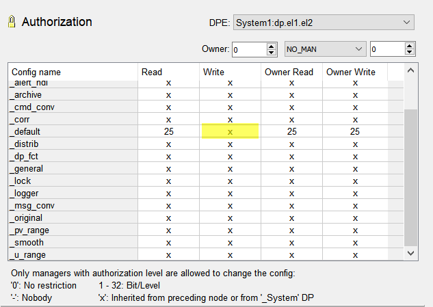Click the Config name column header
This screenshot has width=433, height=307.
point(36,72)
